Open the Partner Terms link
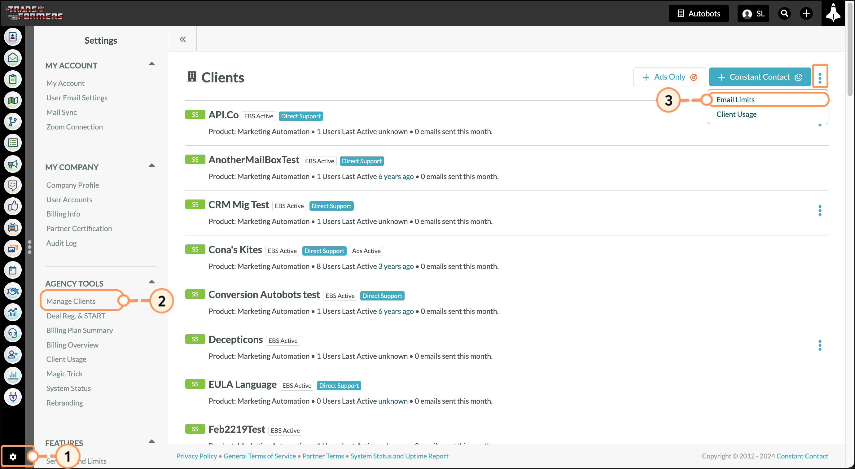 (323, 456)
